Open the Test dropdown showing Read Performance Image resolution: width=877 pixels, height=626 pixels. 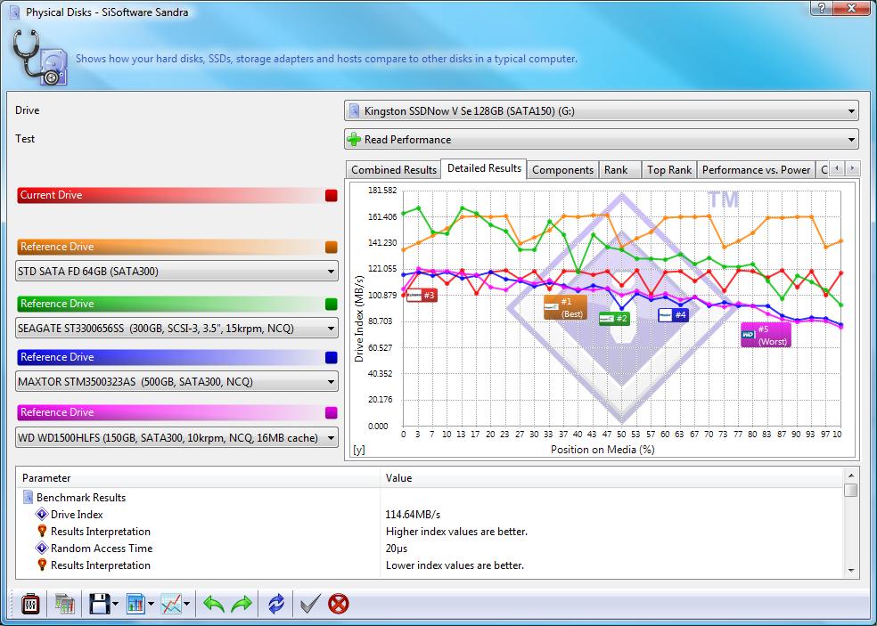pyautogui.click(x=602, y=139)
